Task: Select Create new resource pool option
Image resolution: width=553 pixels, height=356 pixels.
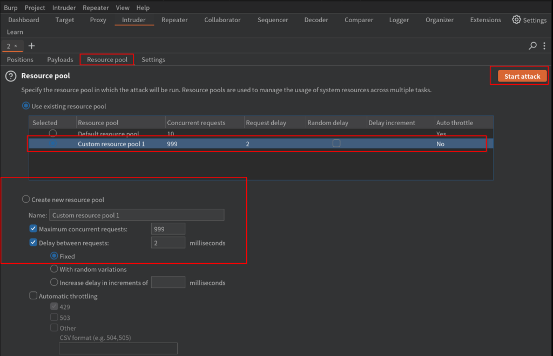Action: point(26,199)
